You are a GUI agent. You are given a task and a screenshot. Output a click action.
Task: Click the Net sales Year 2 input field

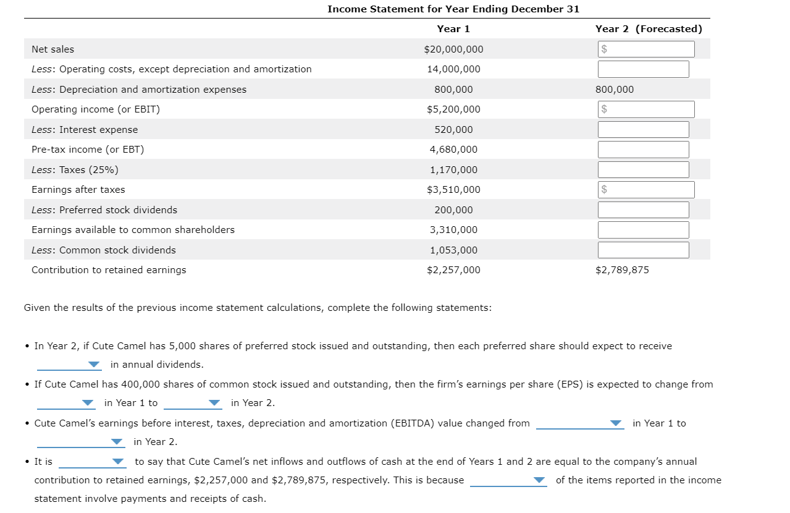(645, 49)
